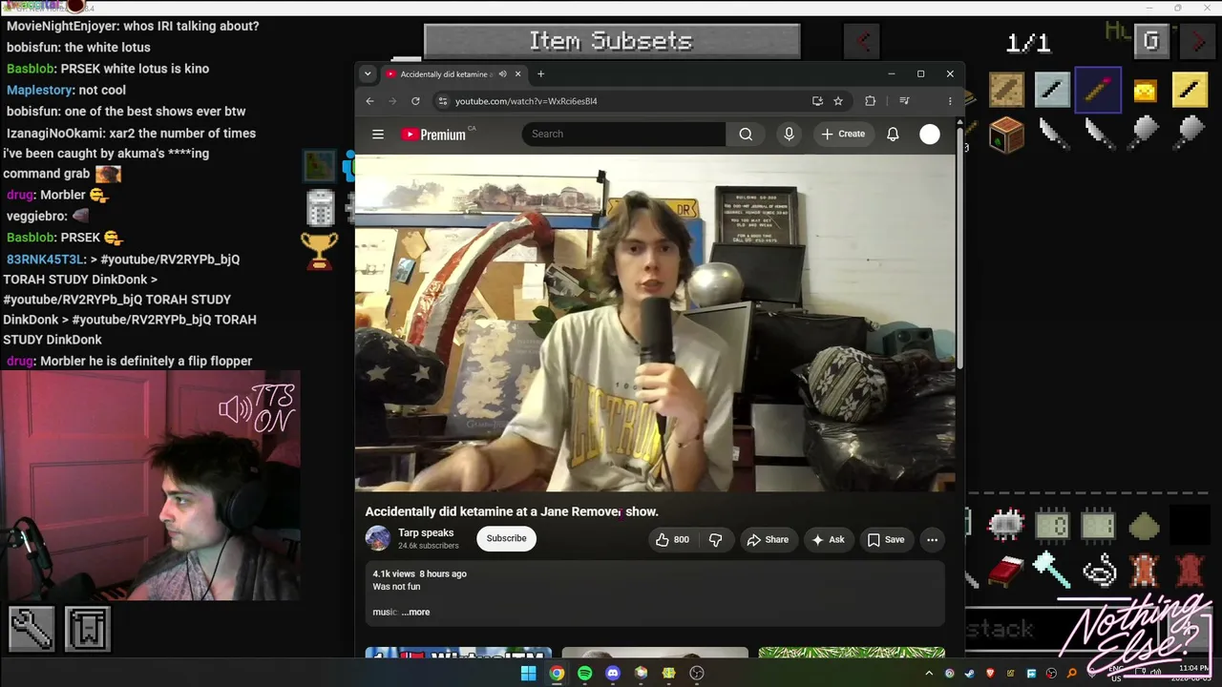Image resolution: width=1222 pixels, height=687 pixels.
Task: Click the YouTube search magnifier button
Action: (x=746, y=135)
